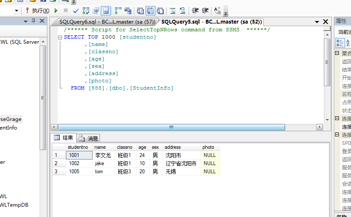Click the green debug play icon
The width and height of the screenshot is (351, 217).
[x=56, y=10]
